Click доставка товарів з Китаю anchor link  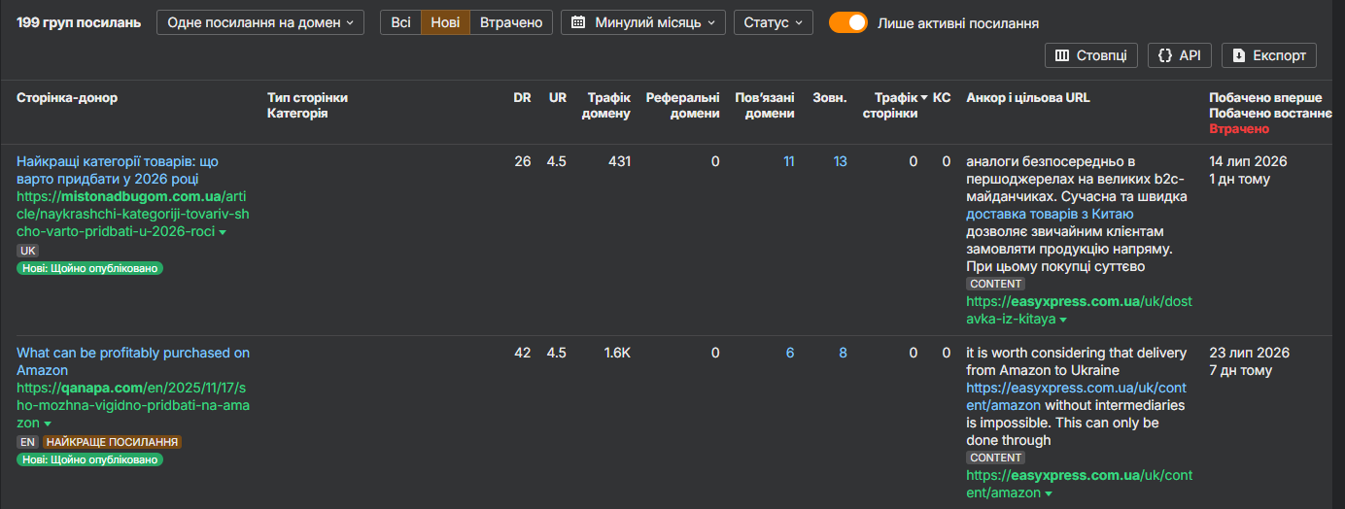click(x=1050, y=214)
